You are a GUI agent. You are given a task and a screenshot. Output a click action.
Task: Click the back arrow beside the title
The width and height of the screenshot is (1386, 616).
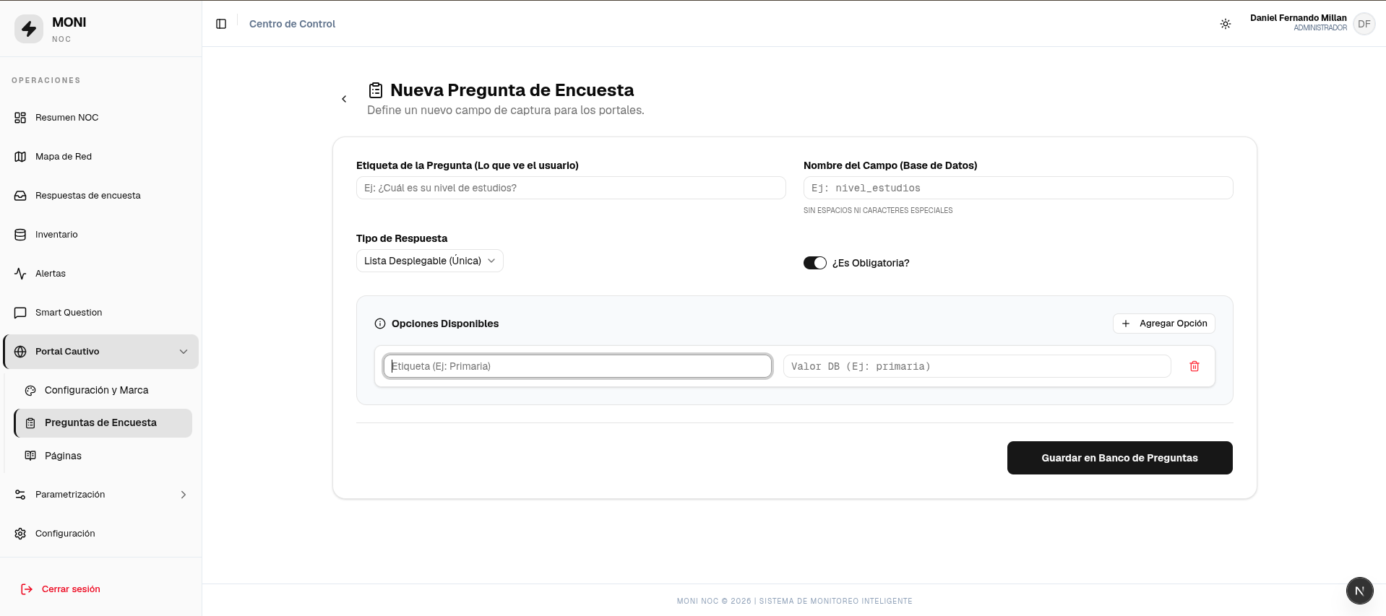pyautogui.click(x=344, y=99)
